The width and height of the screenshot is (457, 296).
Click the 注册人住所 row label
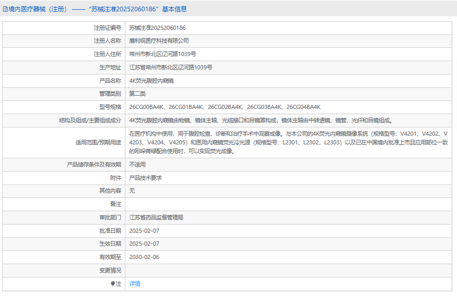[107, 54]
